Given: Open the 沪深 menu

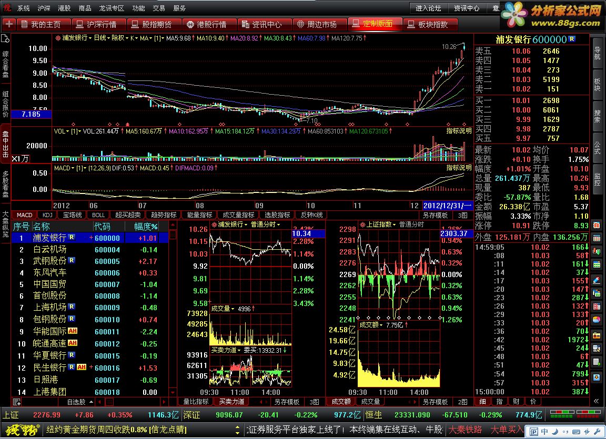Looking at the screenshot, I should (x=44, y=8).
